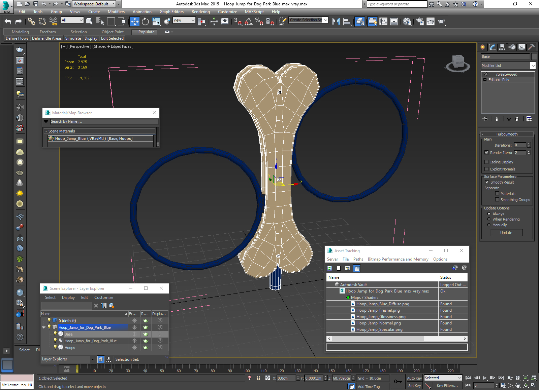
Task: Click Play Animation button
Action: coord(485,378)
